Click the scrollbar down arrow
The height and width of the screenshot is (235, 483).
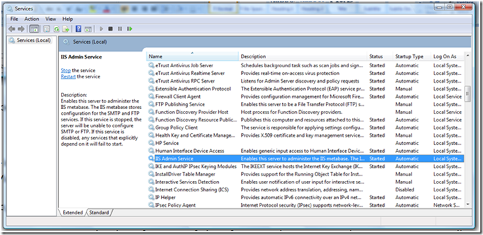pyautogui.click(x=467, y=204)
